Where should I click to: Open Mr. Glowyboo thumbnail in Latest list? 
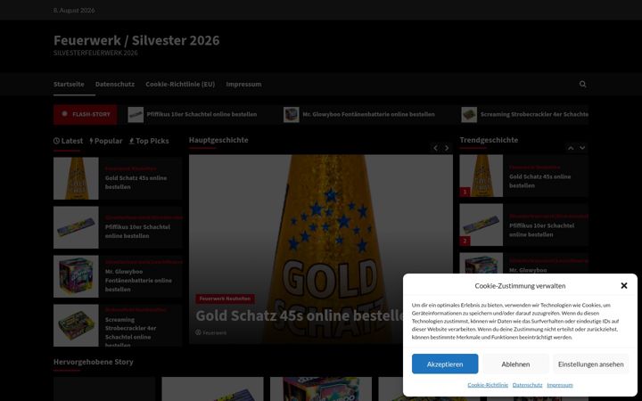[x=76, y=276]
